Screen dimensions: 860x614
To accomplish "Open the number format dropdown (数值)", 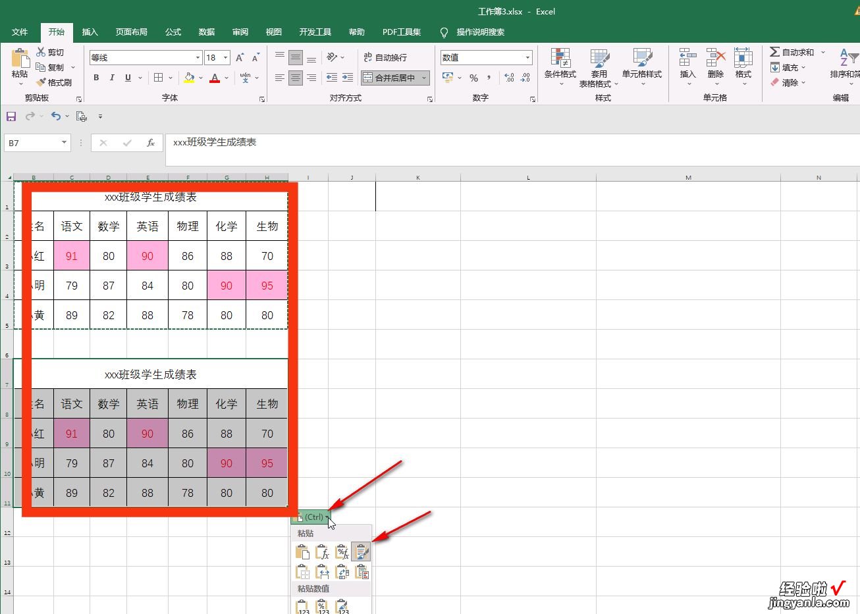I will [x=527, y=58].
